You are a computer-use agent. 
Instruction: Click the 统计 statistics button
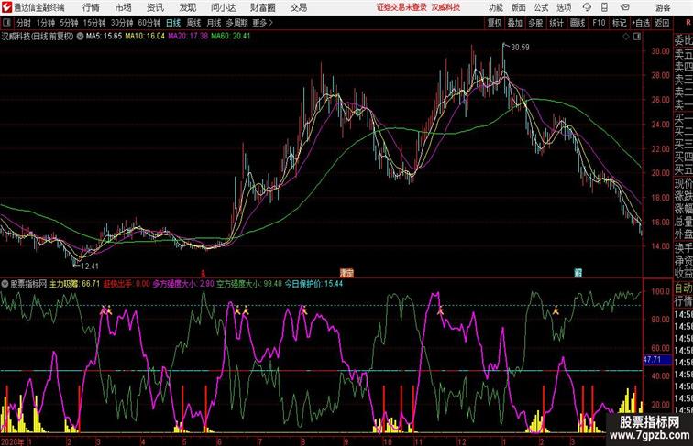point(556,23)
